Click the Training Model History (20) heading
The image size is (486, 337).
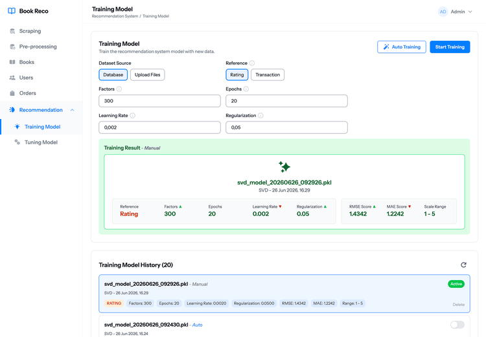tap(136, 265)
